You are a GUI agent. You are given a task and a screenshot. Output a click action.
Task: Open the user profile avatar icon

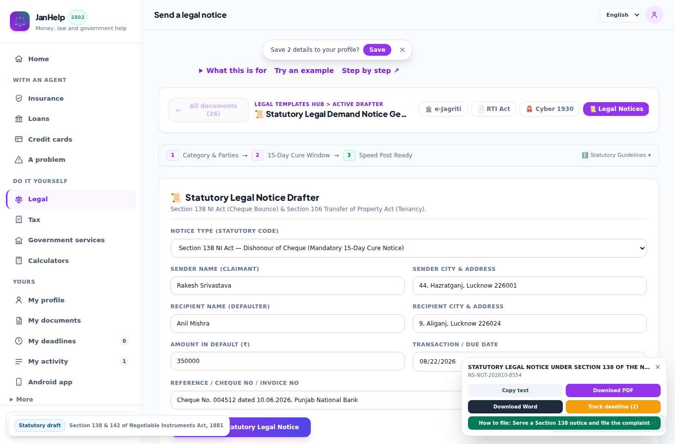(654, 15)
